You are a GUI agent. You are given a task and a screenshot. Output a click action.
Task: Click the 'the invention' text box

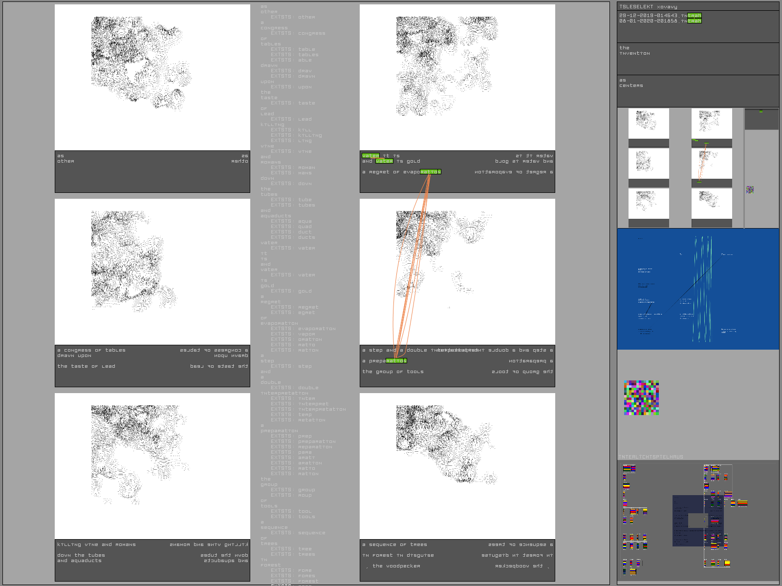point(698,59)
